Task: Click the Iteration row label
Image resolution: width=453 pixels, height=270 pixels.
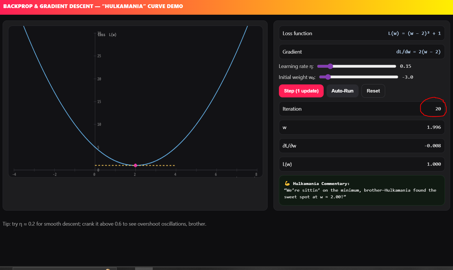Action: [292, 109]
